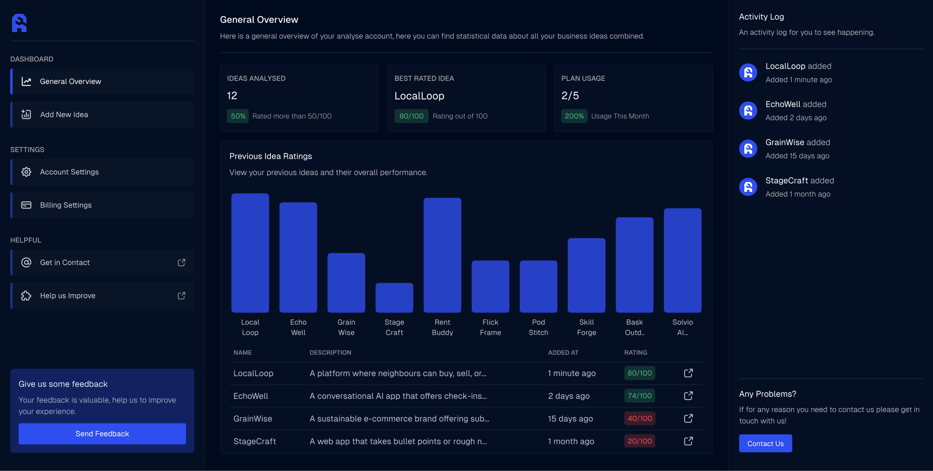933x471 pixels.
Task: Open Billing Settings from the sidebar
Action: (x=66, y=205)
